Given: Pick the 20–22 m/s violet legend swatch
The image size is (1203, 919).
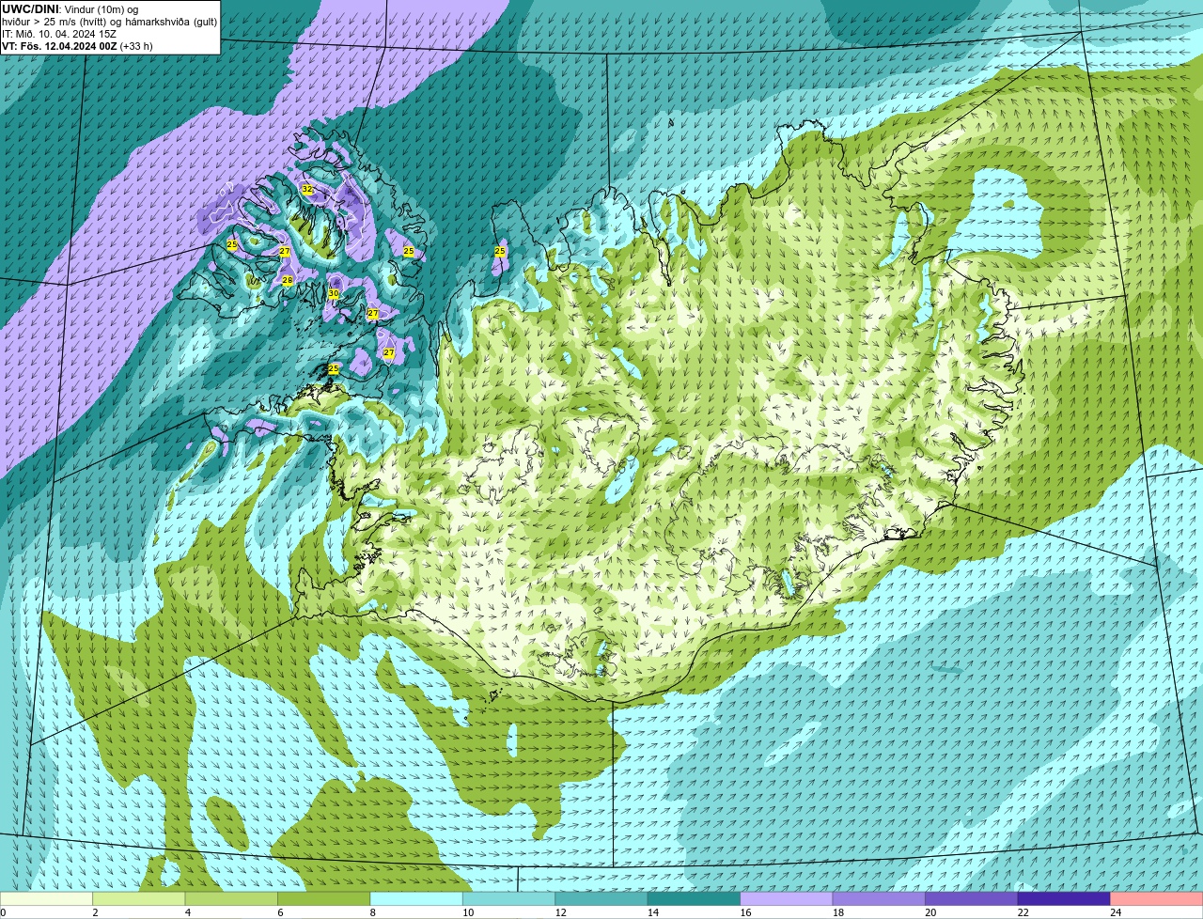Looking at the screenshot, I should 972,899.
